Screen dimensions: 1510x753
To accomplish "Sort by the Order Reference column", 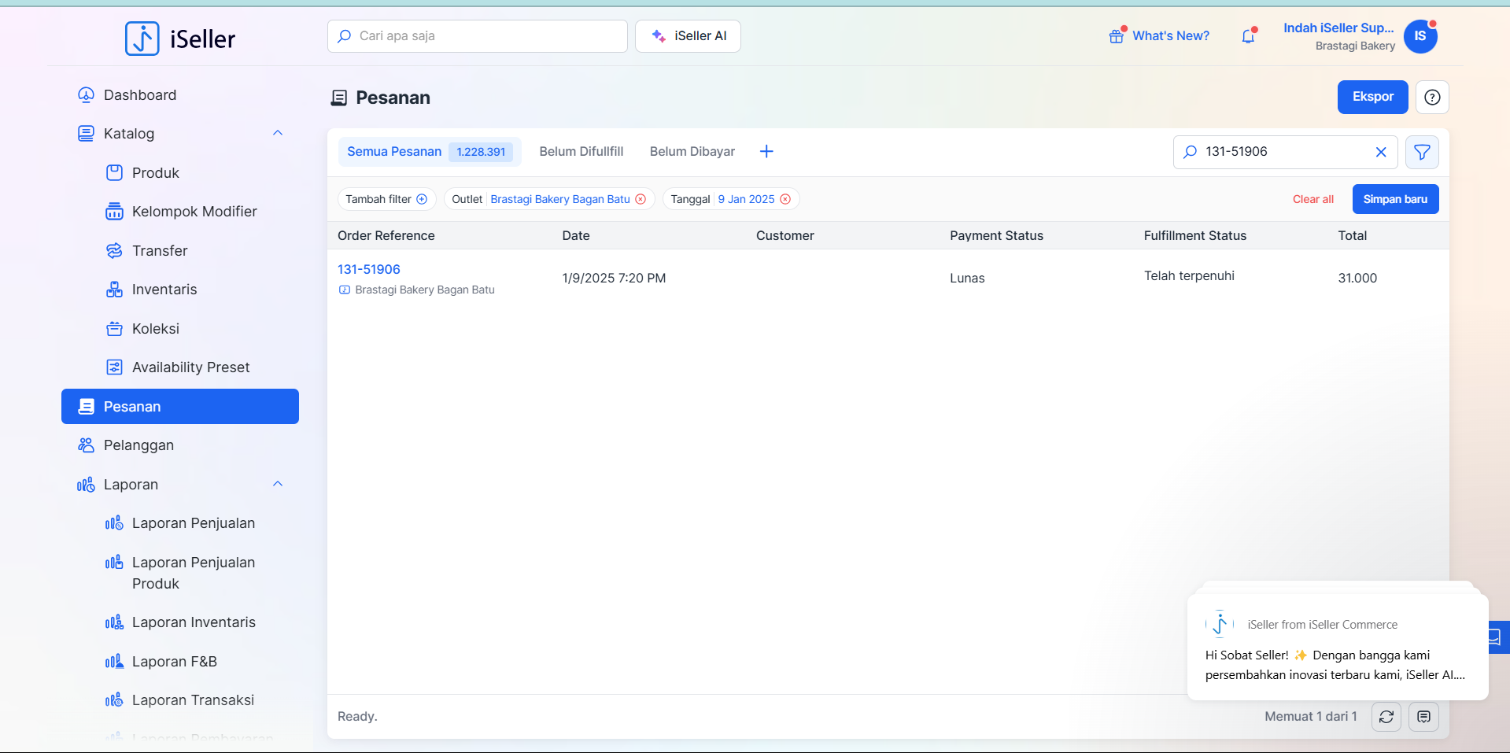I will (x=386, y=235).
